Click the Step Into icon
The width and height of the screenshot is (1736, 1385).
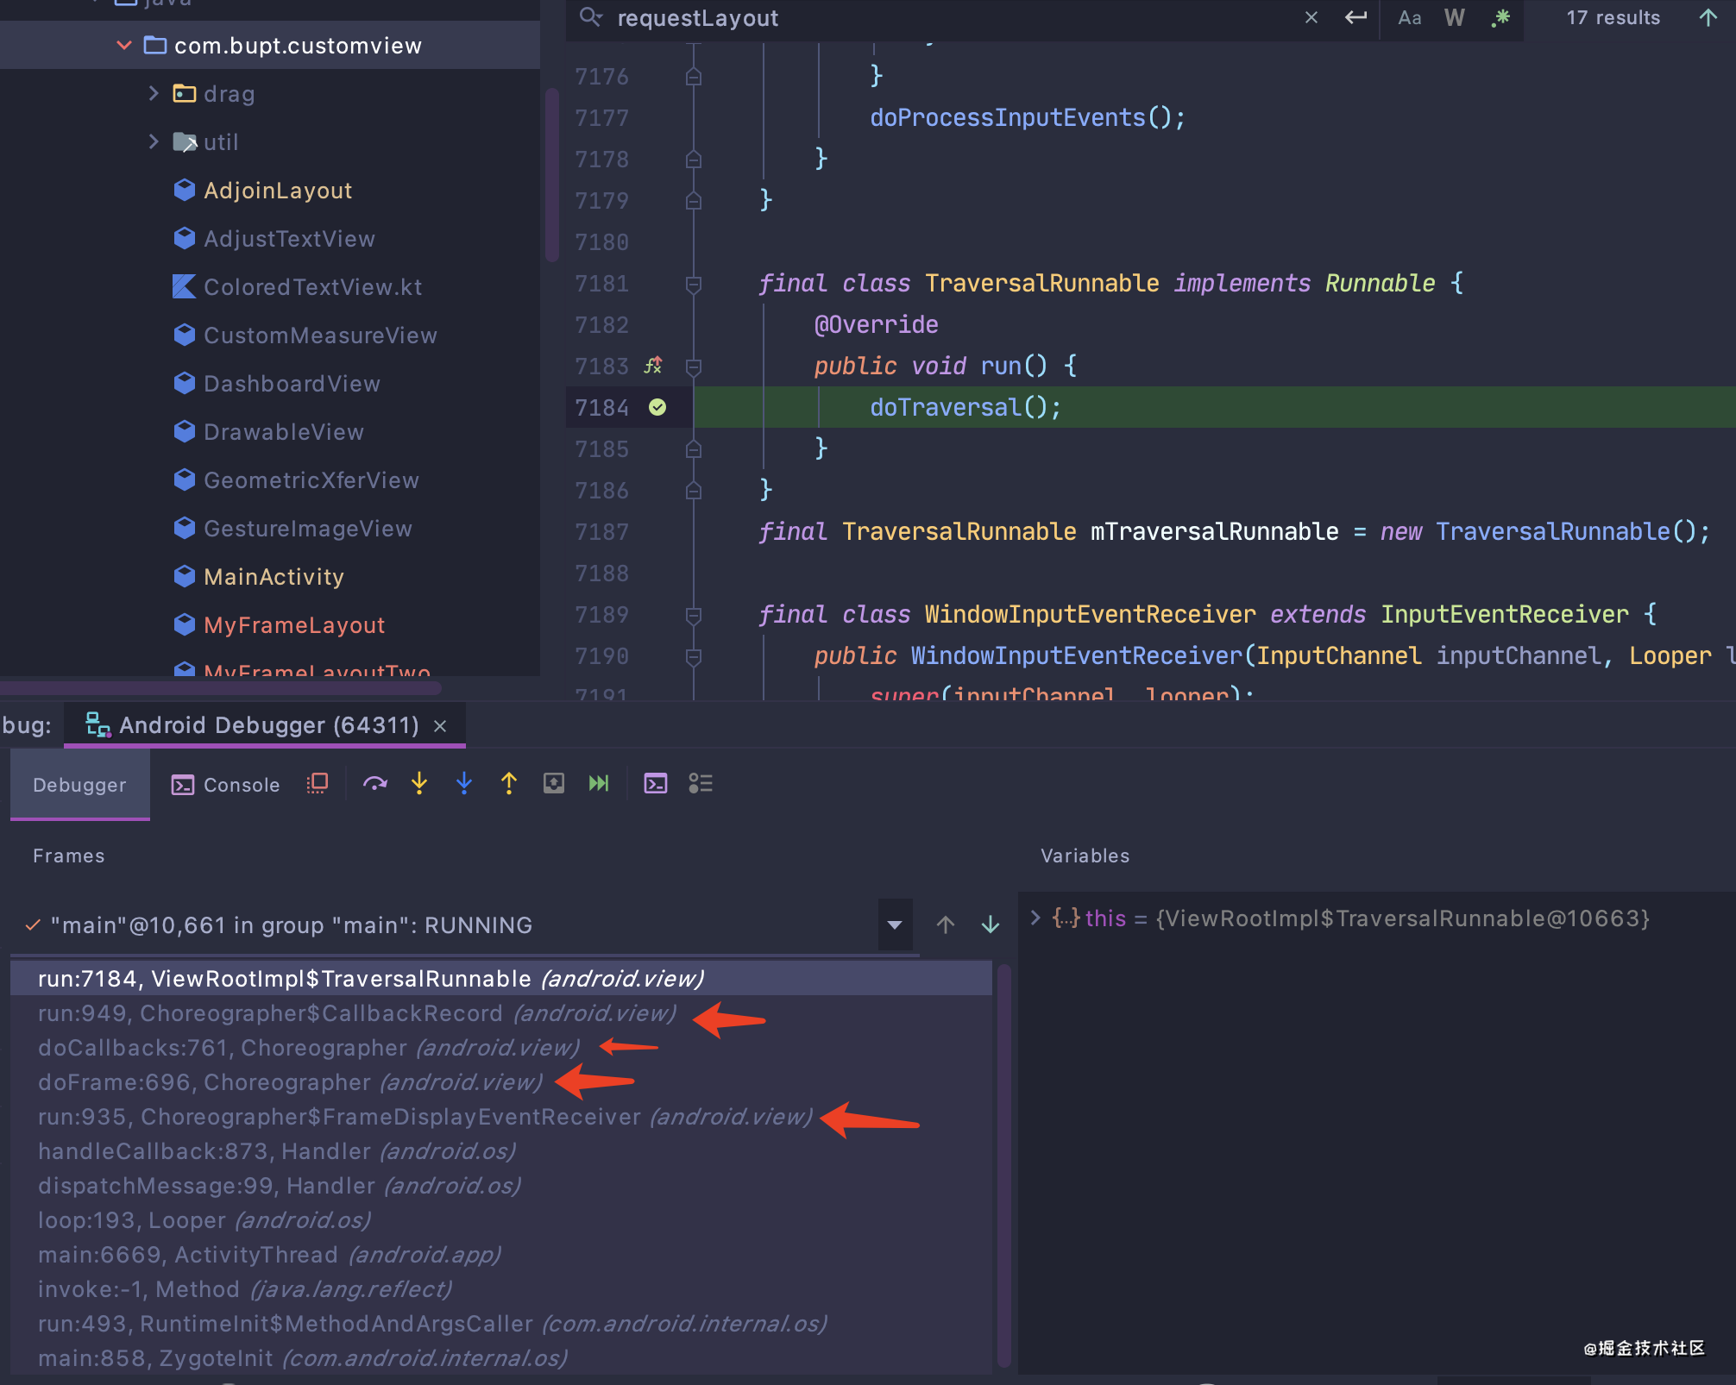pos(419,783)
